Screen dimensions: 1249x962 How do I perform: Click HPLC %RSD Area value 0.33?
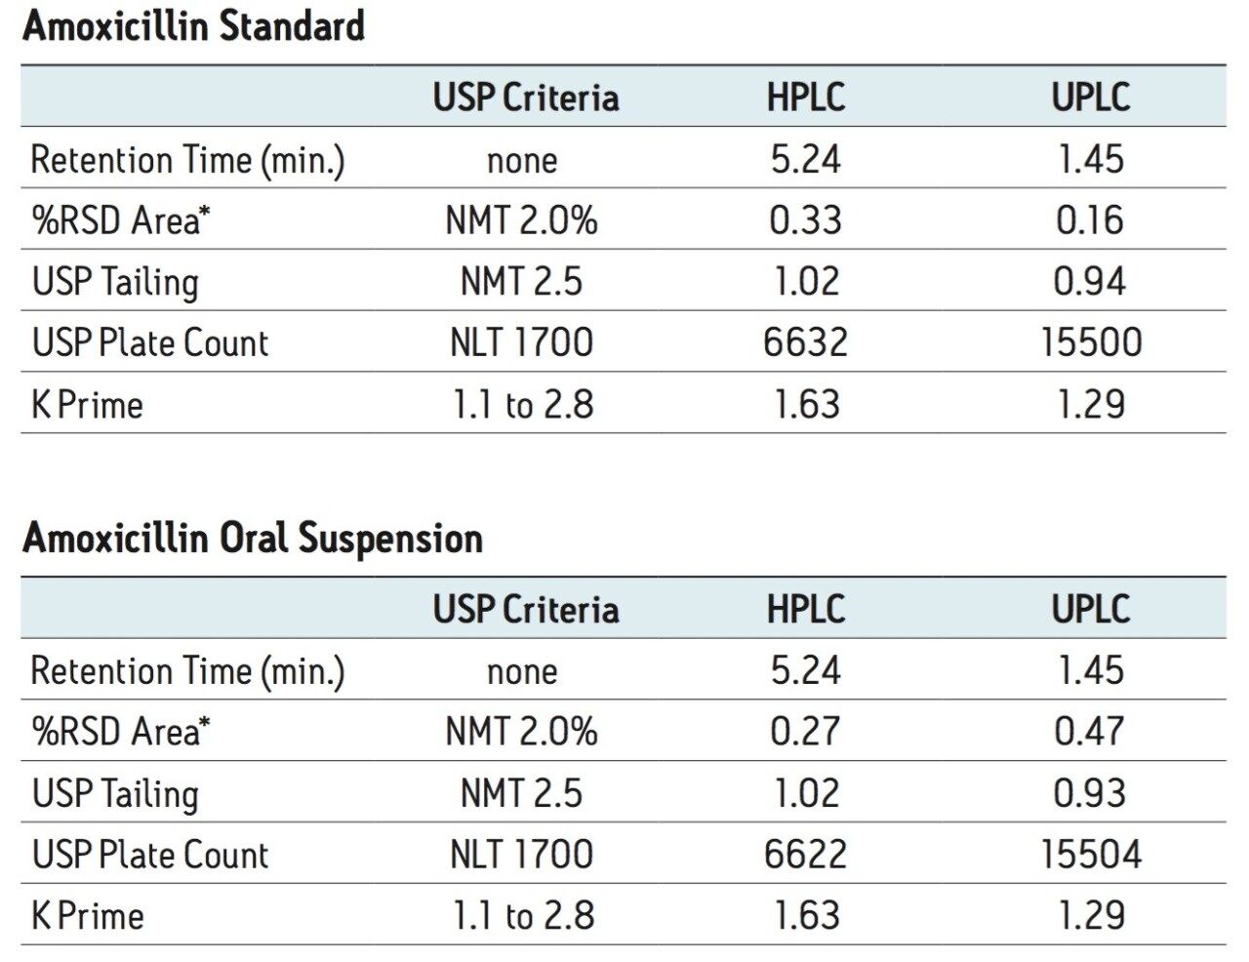point(805,220)
